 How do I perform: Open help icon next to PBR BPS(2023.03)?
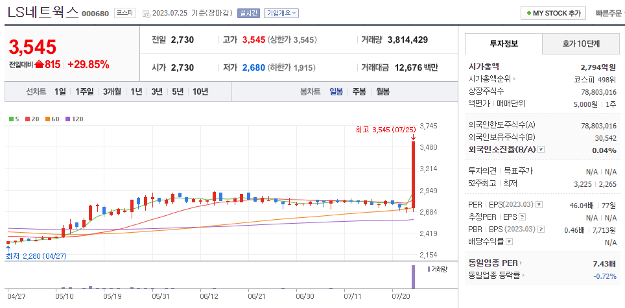(x=541, y=230)
